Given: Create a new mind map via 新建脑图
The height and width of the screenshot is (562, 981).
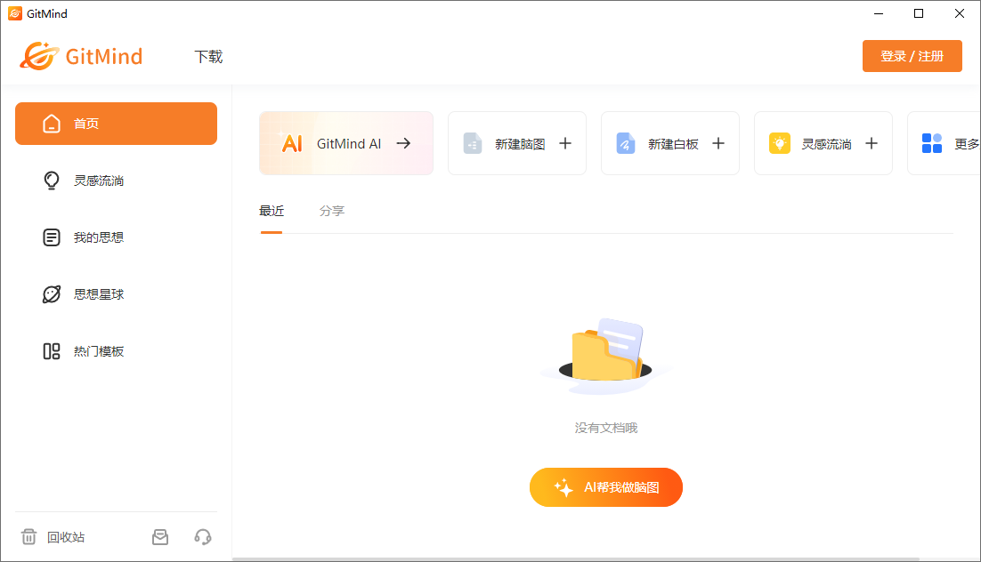Looking at the screenshot, I should click(x=517, y=143).
